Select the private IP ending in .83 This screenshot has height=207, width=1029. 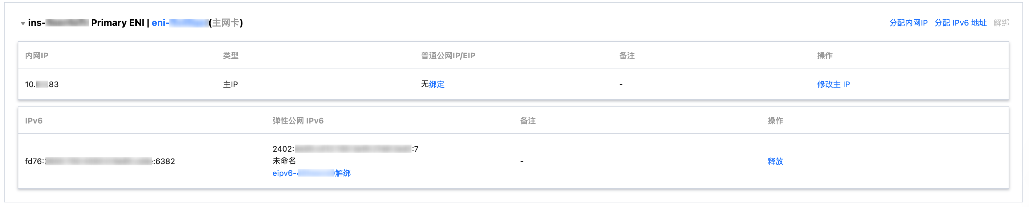tap(41, 85)
